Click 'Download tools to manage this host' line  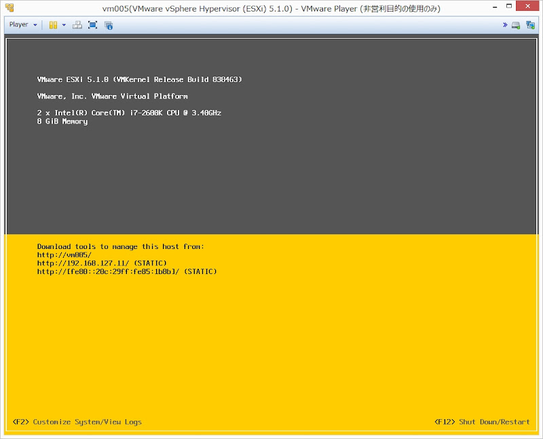[x=121, y=246]
